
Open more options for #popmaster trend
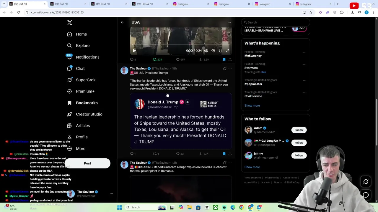click(305, 81)
